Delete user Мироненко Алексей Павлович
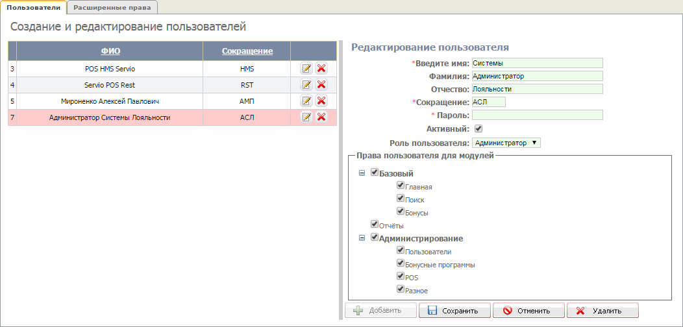 tap(321, 101)
